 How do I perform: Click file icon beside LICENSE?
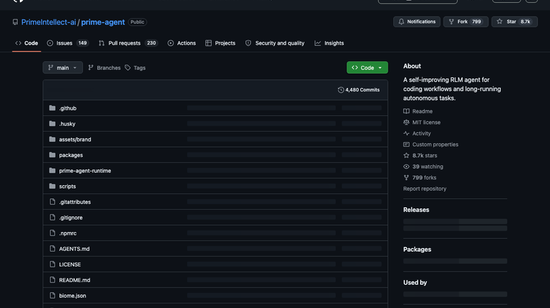(52, 264)
